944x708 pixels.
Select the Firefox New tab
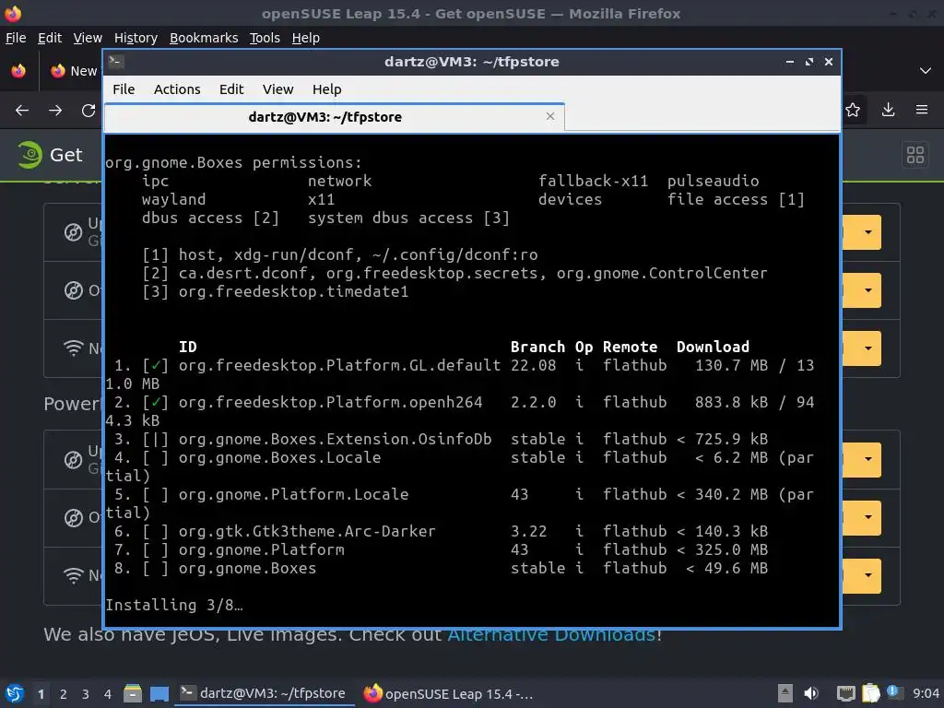74,71
